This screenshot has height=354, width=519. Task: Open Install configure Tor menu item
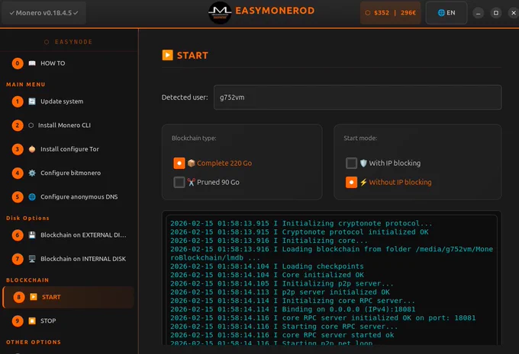click(69, 149)
